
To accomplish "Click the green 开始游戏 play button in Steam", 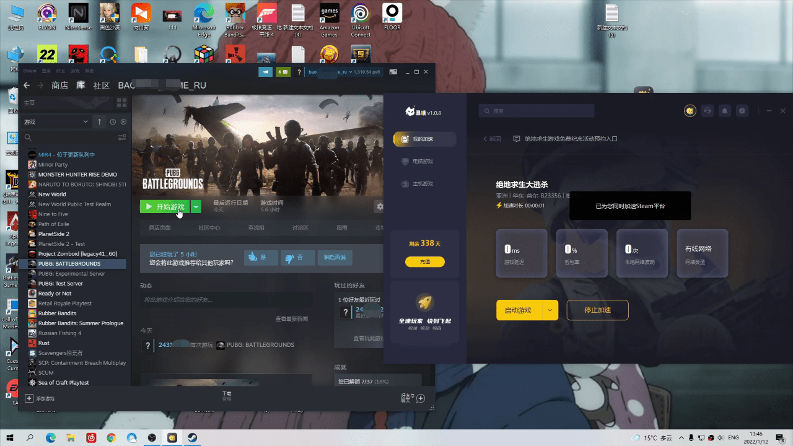I will pyautogui.click(x=165, y=206).
